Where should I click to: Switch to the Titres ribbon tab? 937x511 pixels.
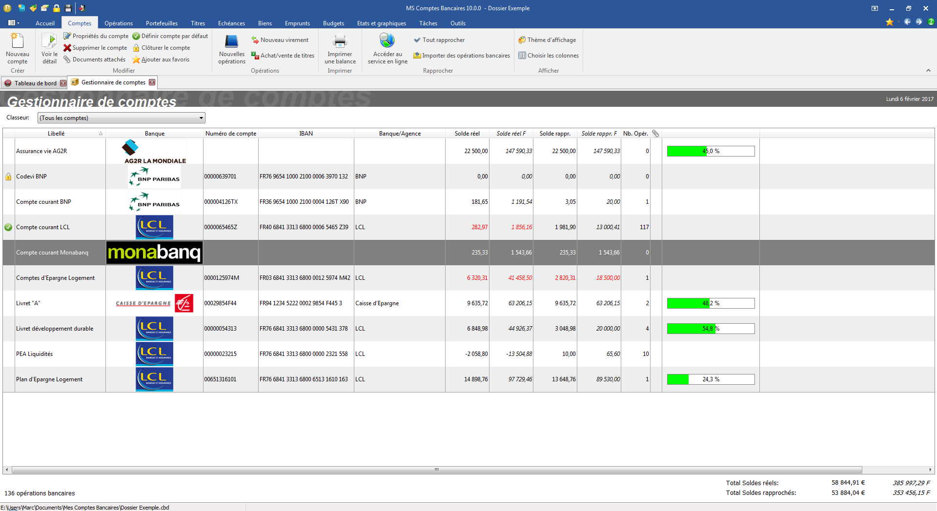pos(198,23)
